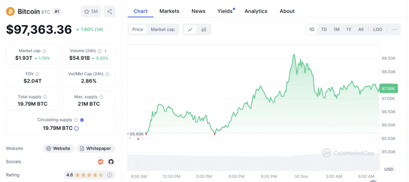Open the chart more options ellipsis menu

coord(395,29)
